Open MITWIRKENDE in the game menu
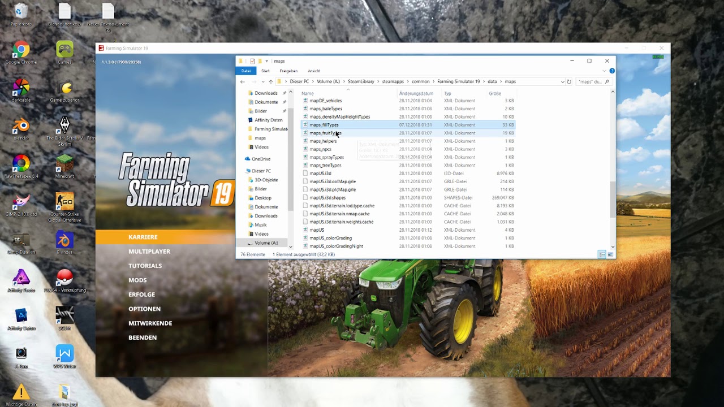 coord(150,323)
